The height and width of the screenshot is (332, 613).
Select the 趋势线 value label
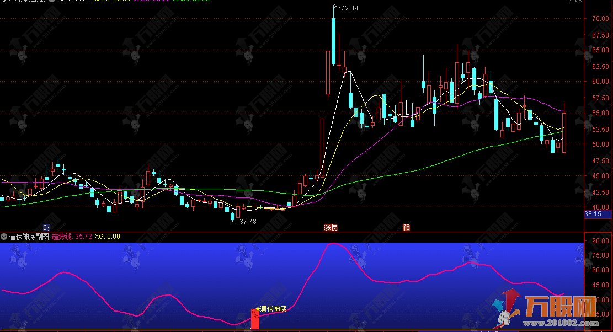tap(72, 237)
